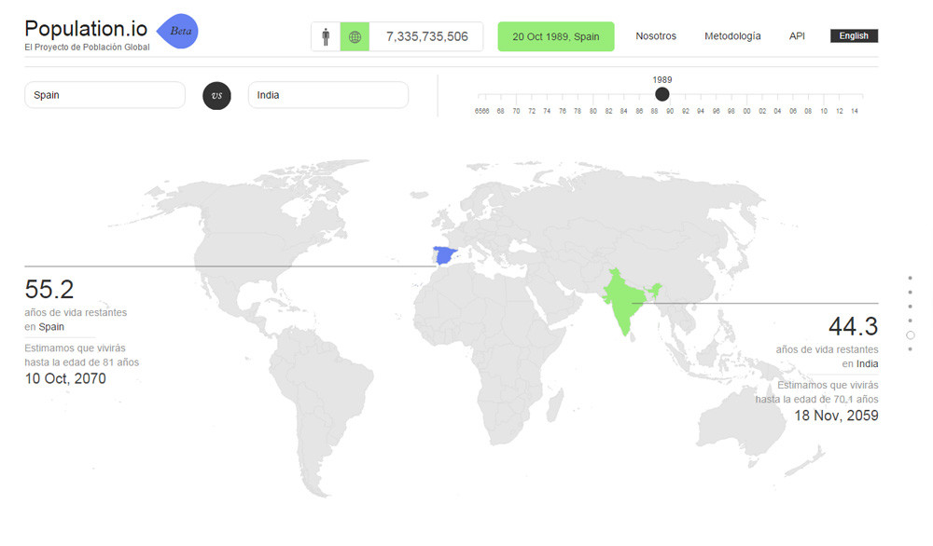Screen dimensions: 933x546
Task: Select the last page navigation dot
Action: (x=910, y=349)
